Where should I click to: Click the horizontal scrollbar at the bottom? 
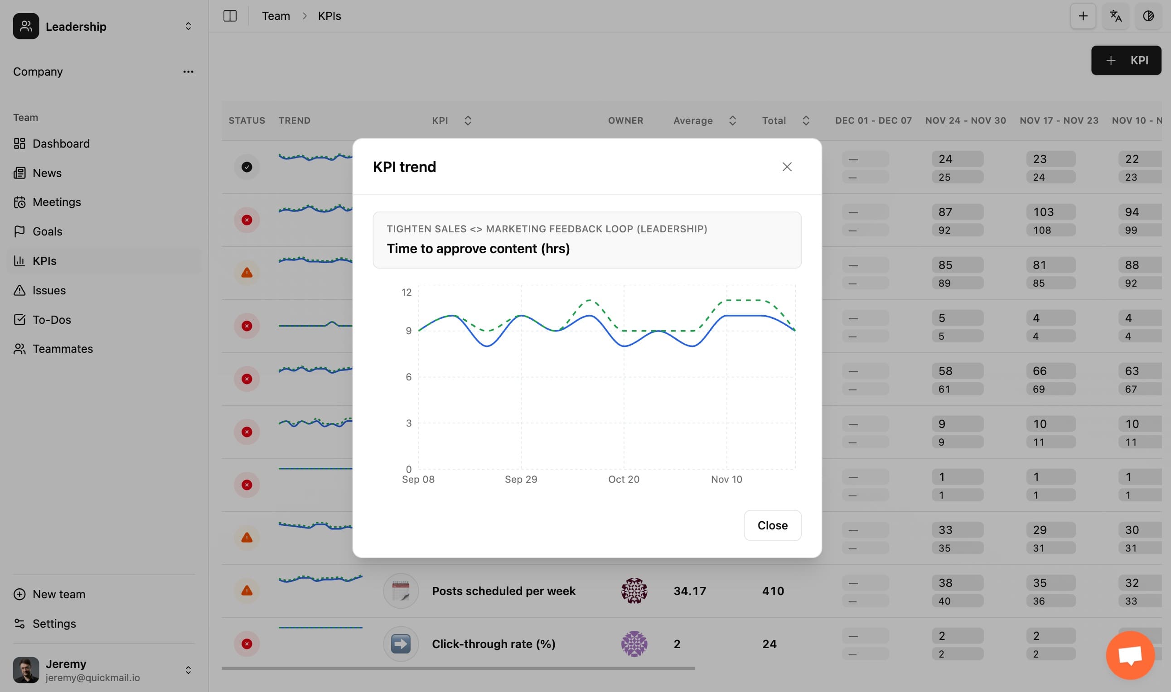tap(457, 668)
